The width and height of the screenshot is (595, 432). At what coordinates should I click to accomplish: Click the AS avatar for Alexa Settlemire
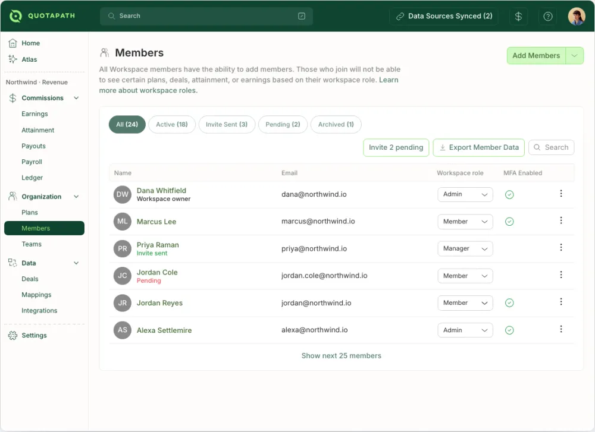click(122, 330)
